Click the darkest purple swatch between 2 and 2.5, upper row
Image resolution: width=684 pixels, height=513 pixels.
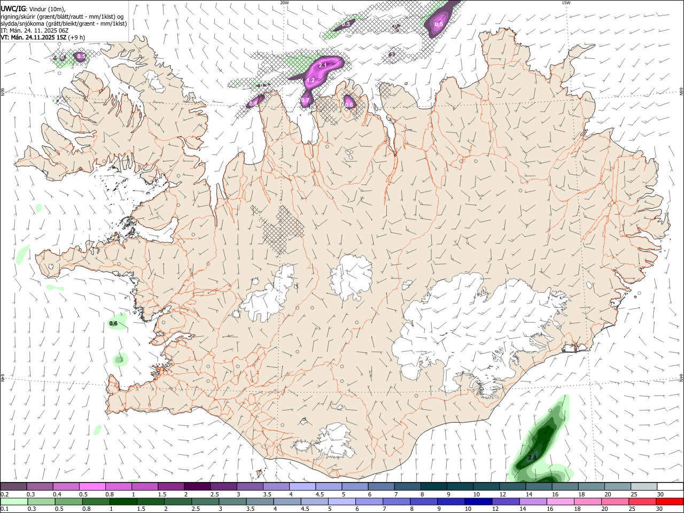197,487
